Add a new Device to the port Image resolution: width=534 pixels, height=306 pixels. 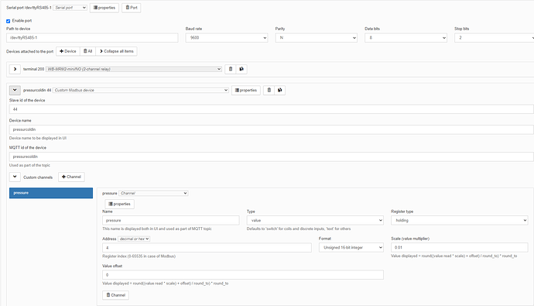[x=68, y=51]
